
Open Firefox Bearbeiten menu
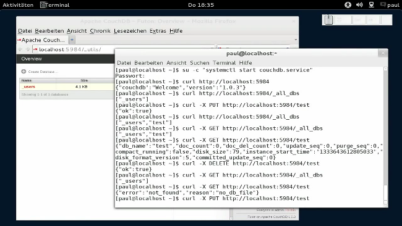click(49, 31)
